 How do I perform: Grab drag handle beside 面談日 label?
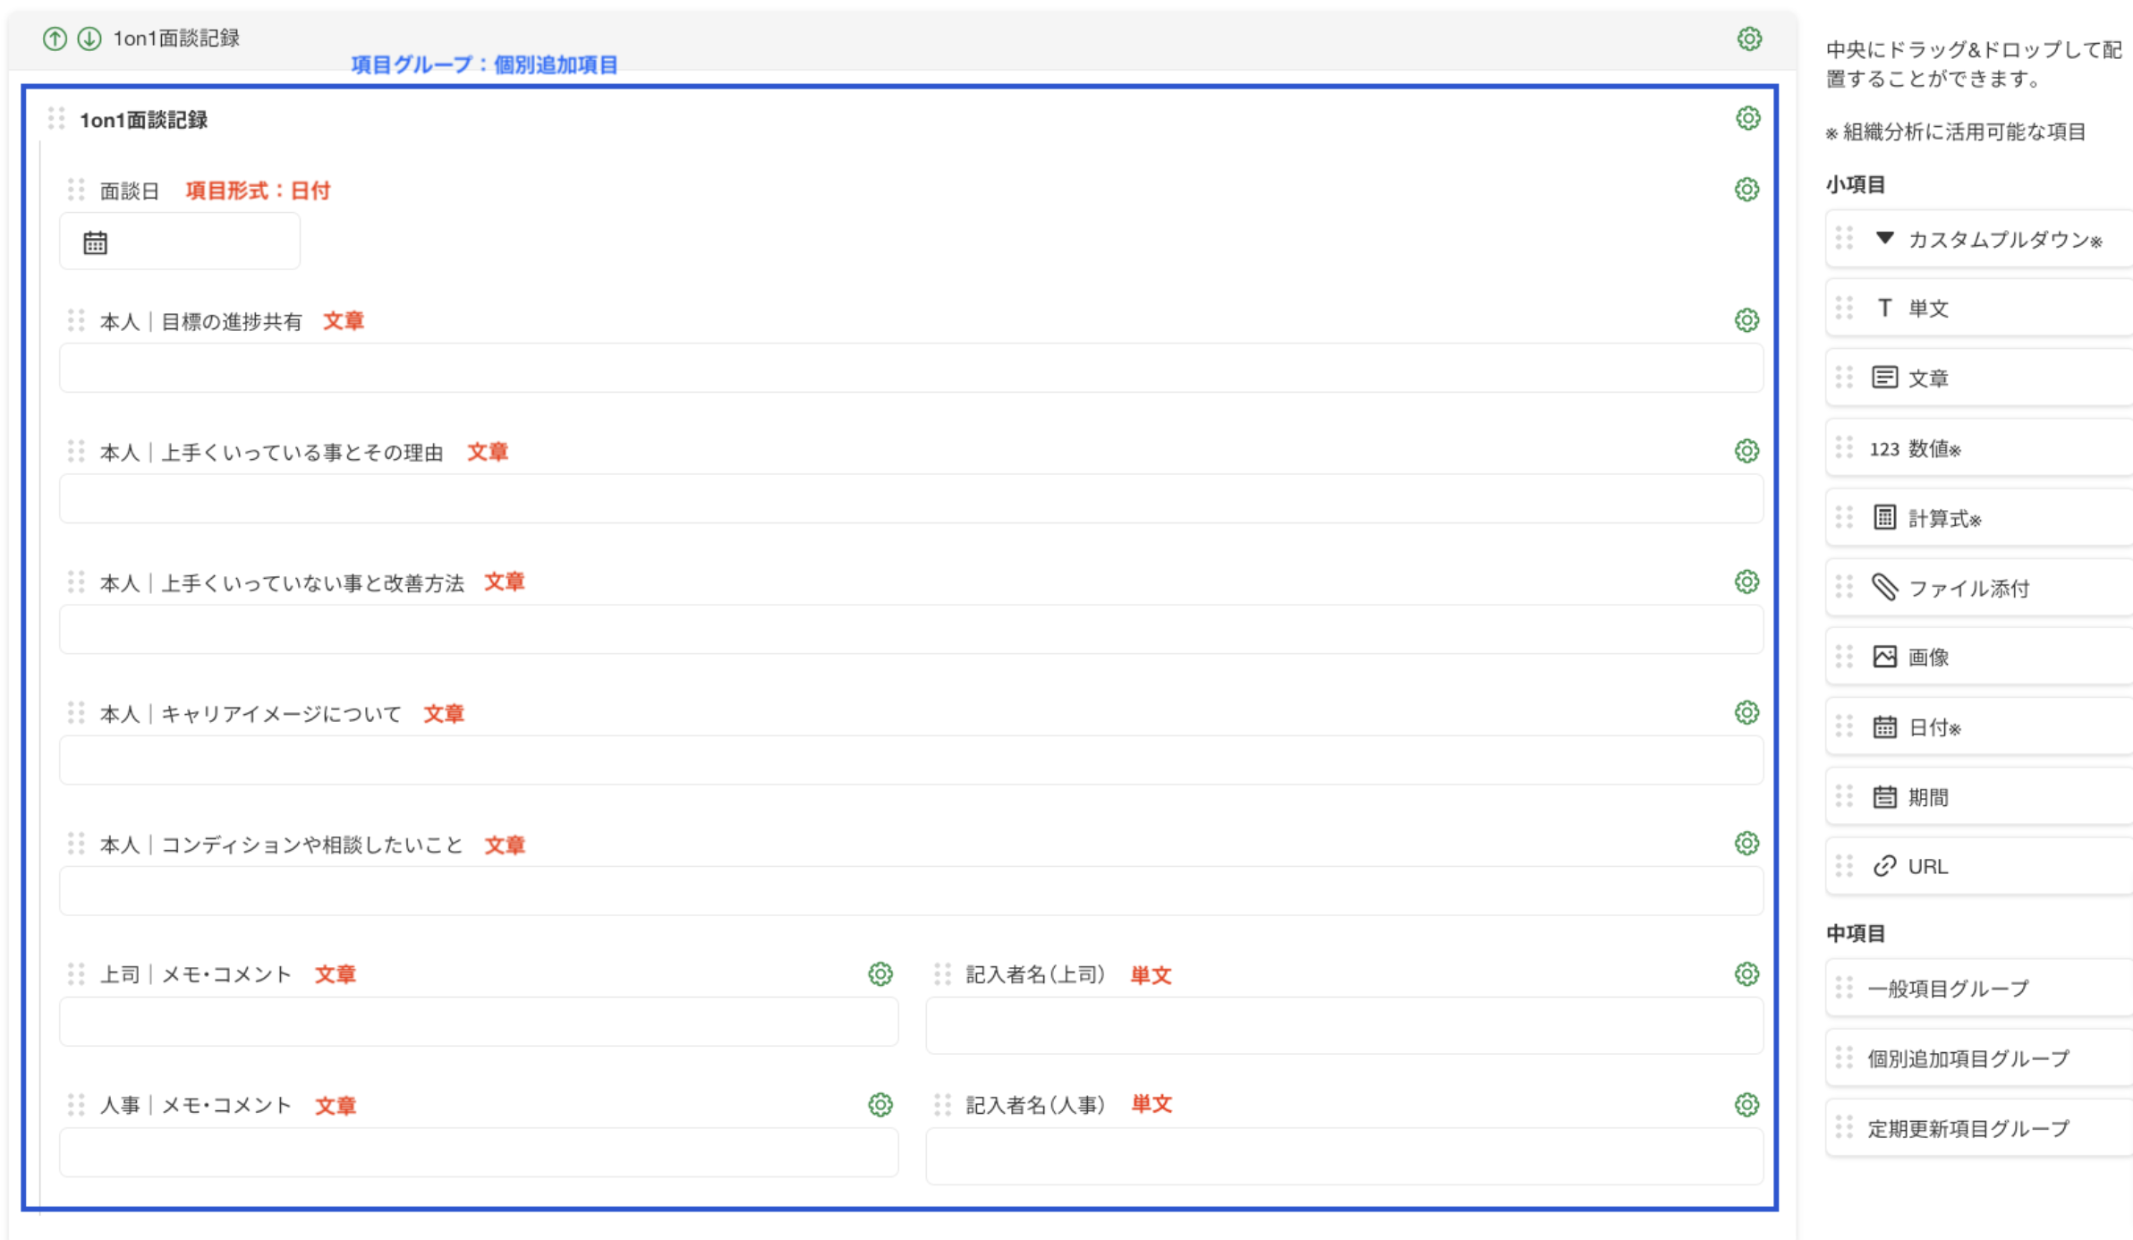click(76, 190)
